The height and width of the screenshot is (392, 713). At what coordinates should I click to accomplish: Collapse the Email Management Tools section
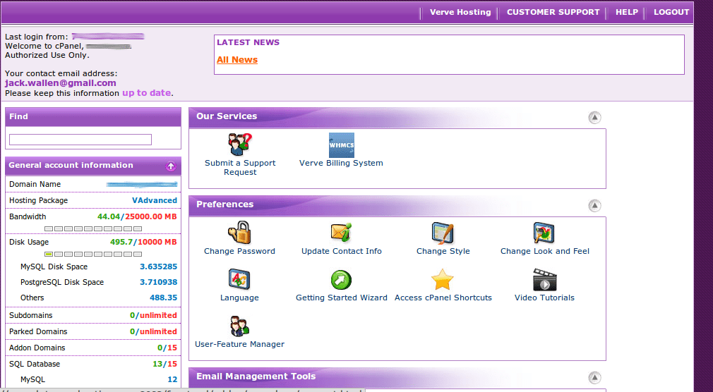tap(594, 377)
